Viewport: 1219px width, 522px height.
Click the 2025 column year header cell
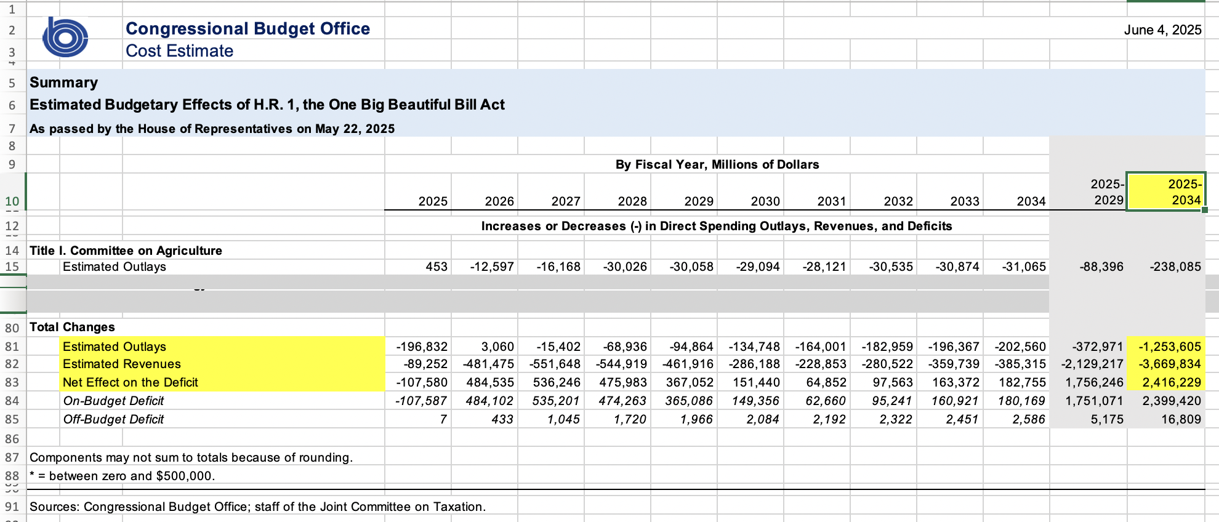pos(418,192)
